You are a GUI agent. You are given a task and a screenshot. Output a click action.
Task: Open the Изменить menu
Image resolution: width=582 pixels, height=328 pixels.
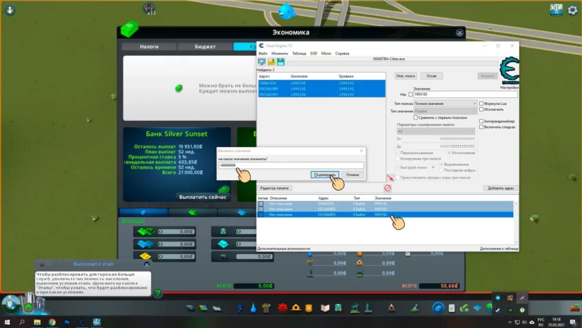click(x=279, y=54)
